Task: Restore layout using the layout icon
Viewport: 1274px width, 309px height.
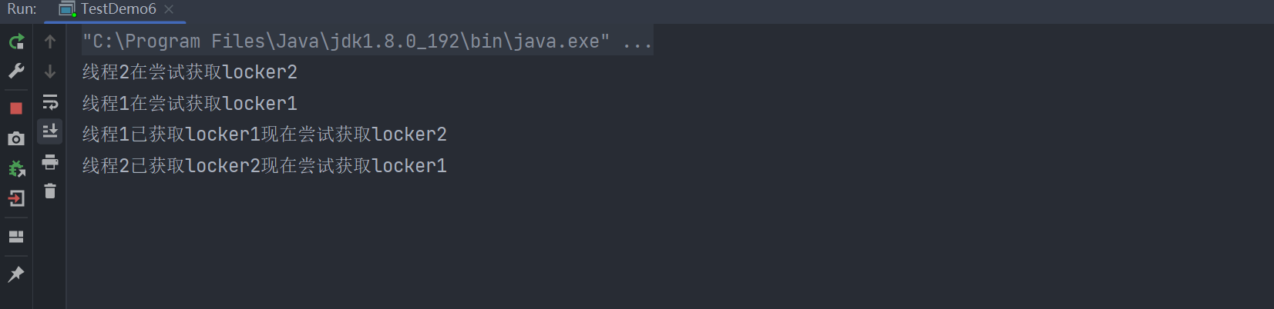Action: [x=16, y=237]
